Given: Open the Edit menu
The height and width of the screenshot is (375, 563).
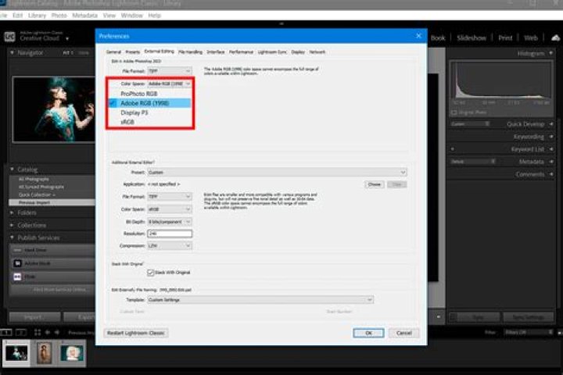Looking at the screenshot, I should pos(17,16).
